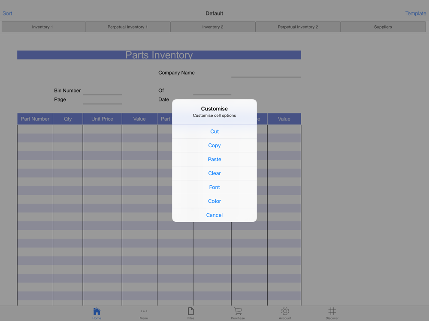Cancel the Customise dialog
This screenshot has width=429, height=321.
(x=214, y=215)
